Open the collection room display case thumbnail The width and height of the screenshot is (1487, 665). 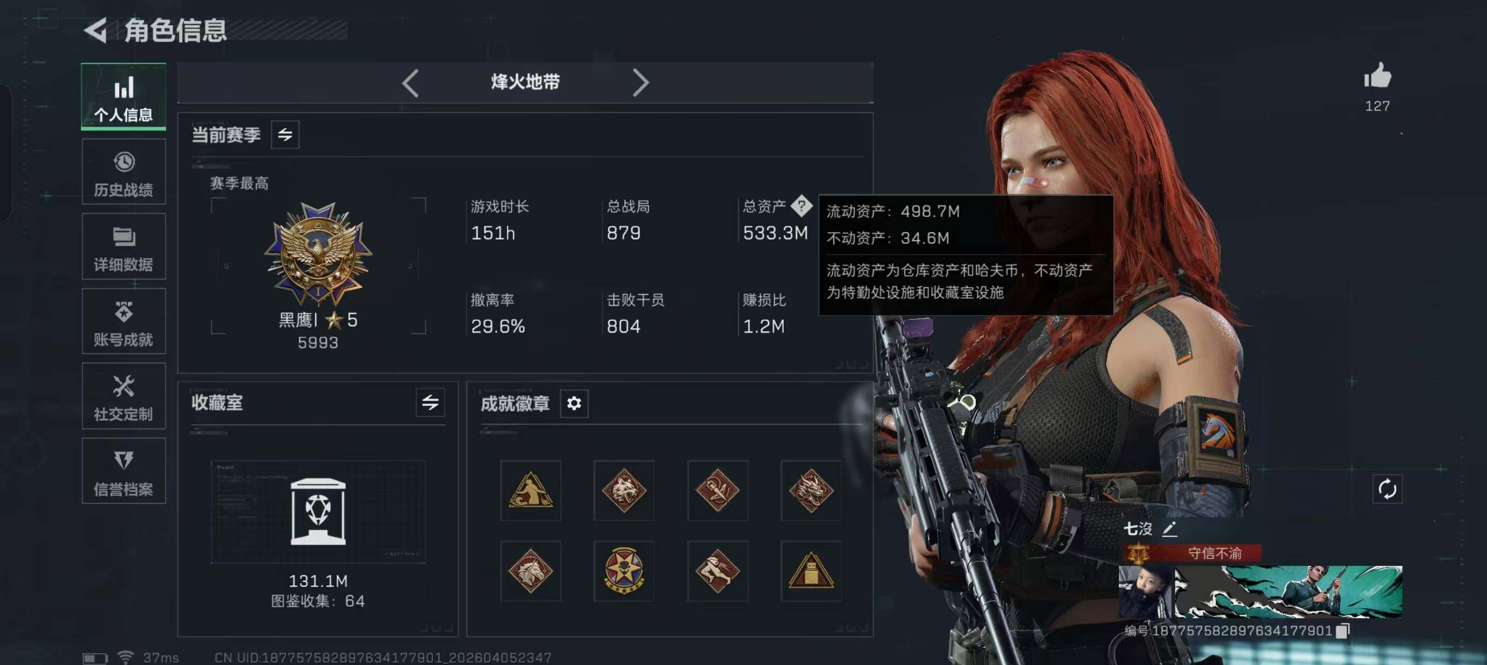(x=318, y=512)
